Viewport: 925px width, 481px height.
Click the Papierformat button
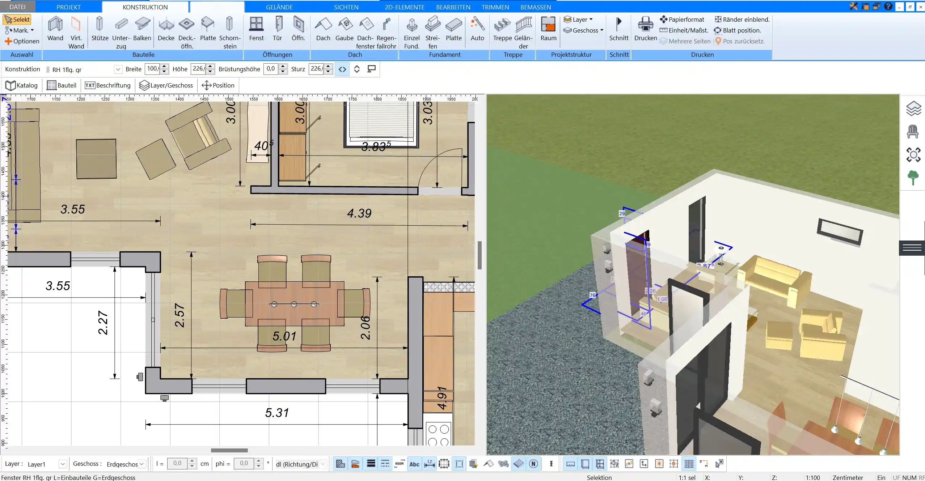click(682, 20)
